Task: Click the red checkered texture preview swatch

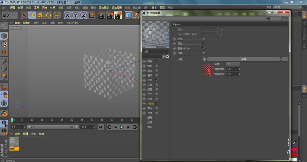Action: click(x=208, y=69)
